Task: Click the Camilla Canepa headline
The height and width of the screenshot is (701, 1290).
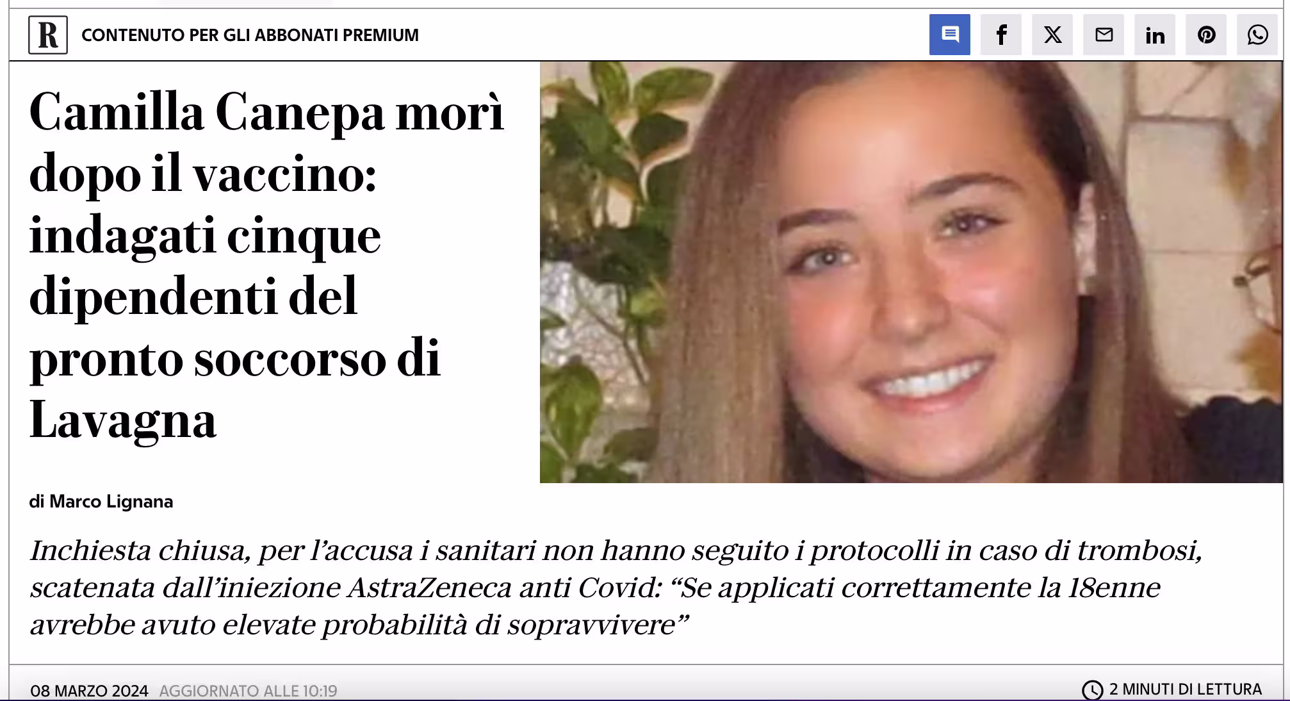Action: pyautogui.click(x=267, y=266)
